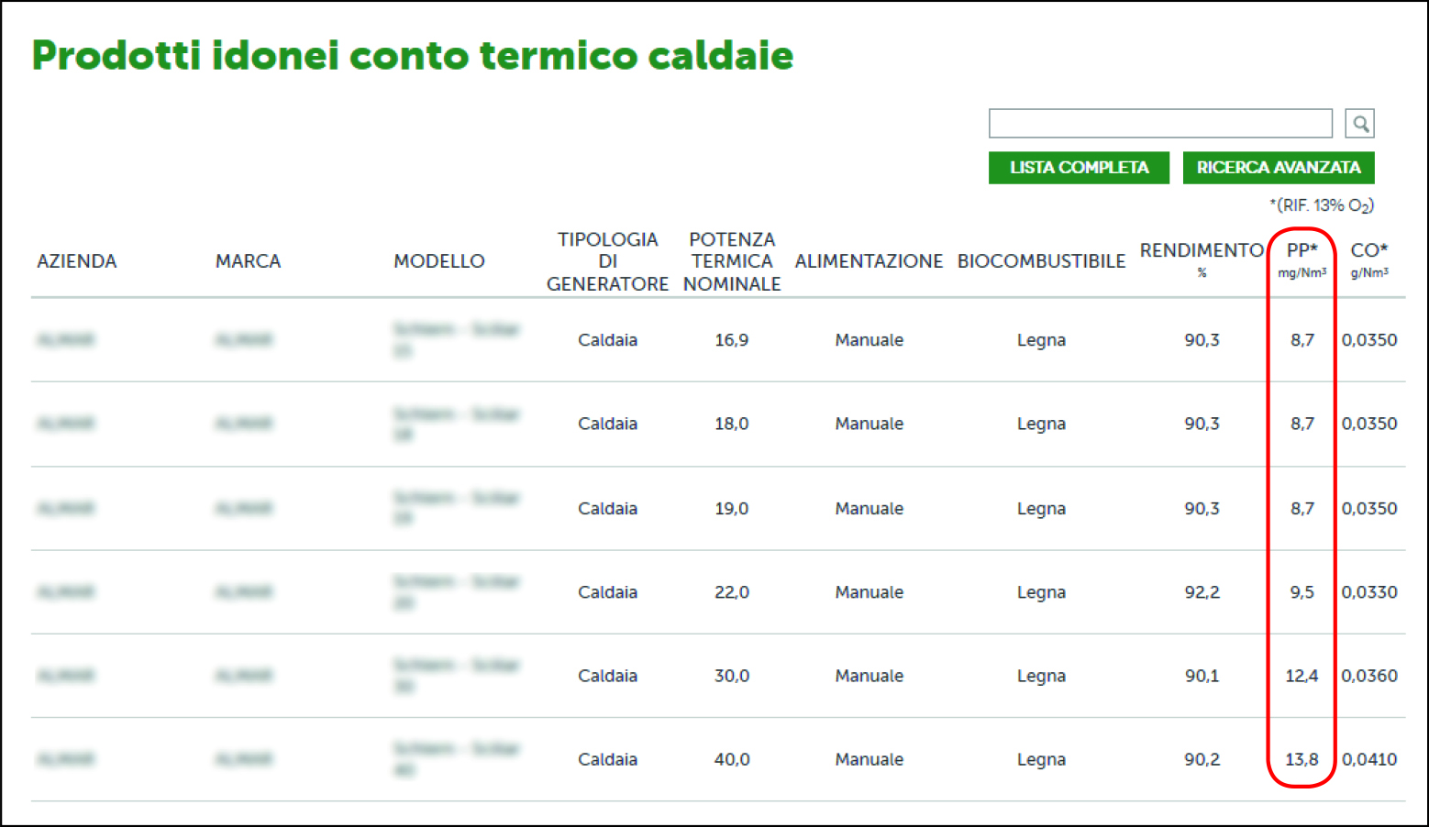Viewport: 1429px width, 827px height.
Task: Sort by AZIENDA column header
Action: pyautogui.click(x=77, y=261)
